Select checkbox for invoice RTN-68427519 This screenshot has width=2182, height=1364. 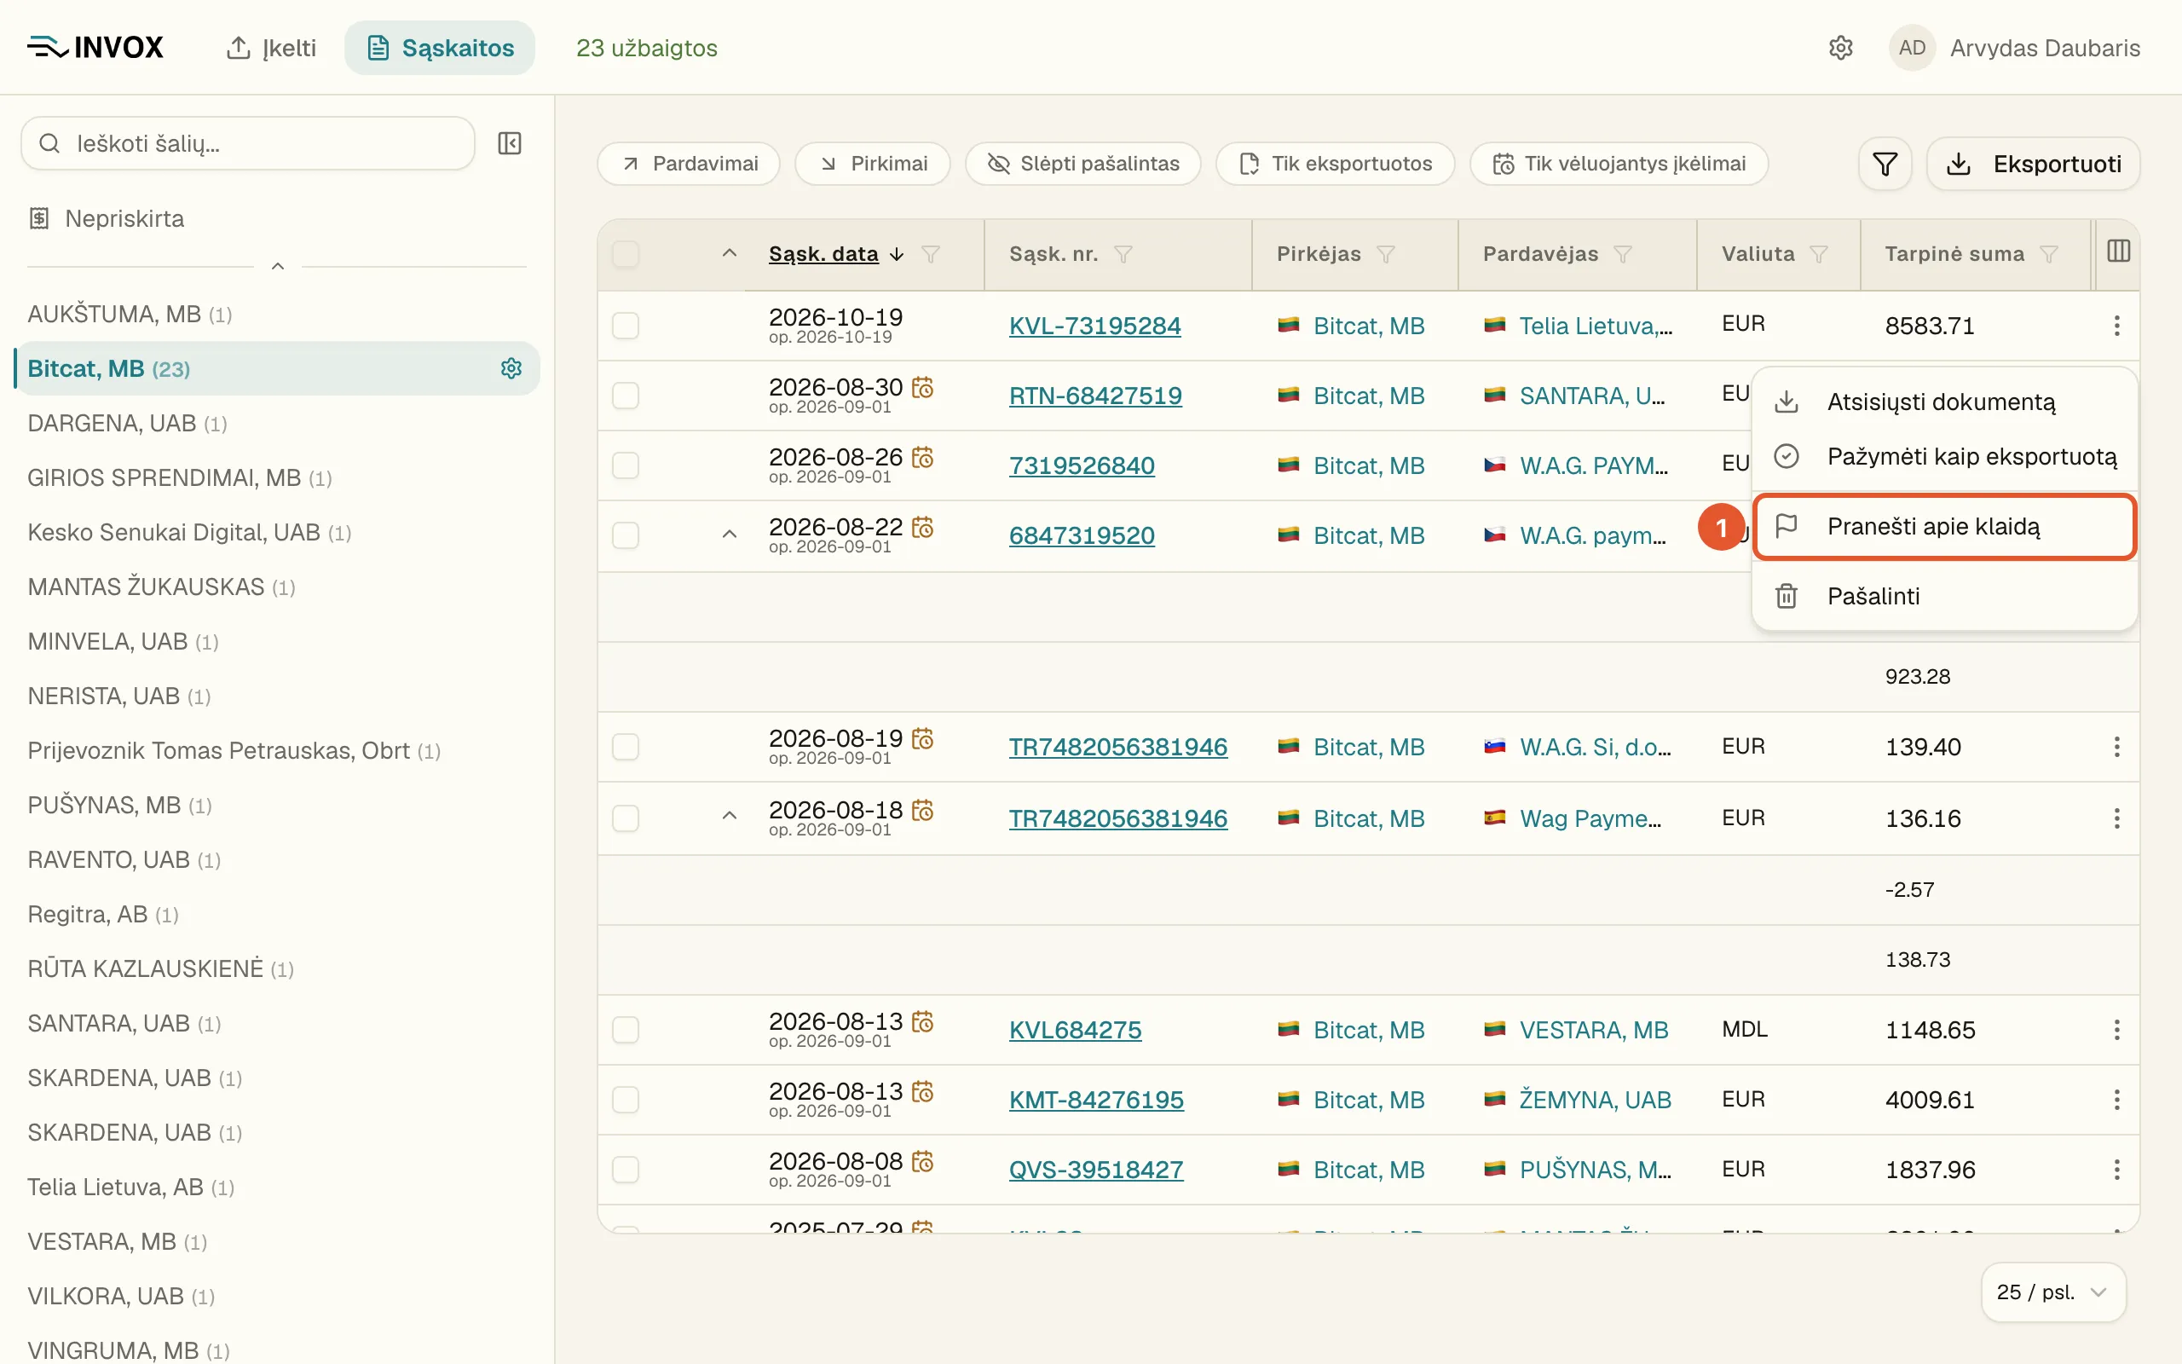pyautogui.click(x=626, y=395)
